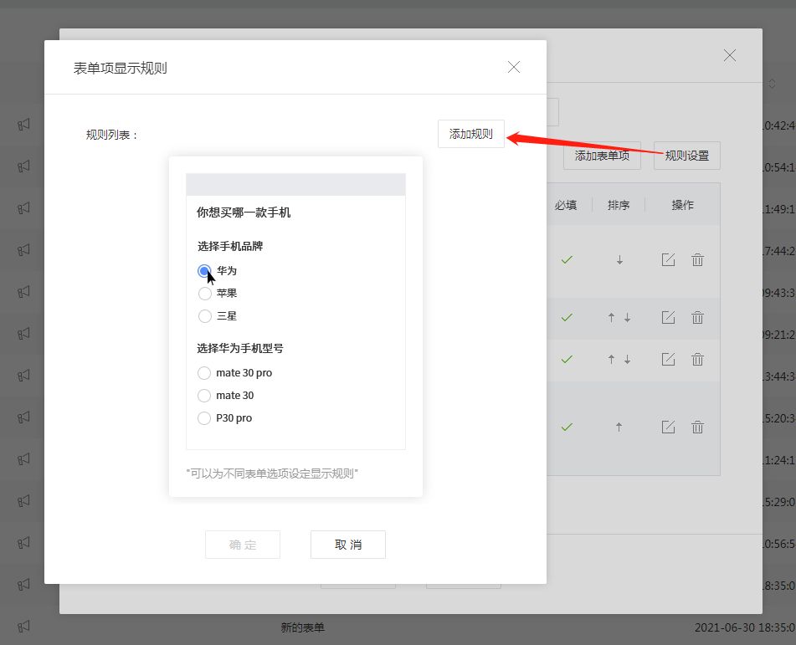The image size is (796, 645).
Task: Close the 表单项显示规则 dialog
Action: [514, 67]
